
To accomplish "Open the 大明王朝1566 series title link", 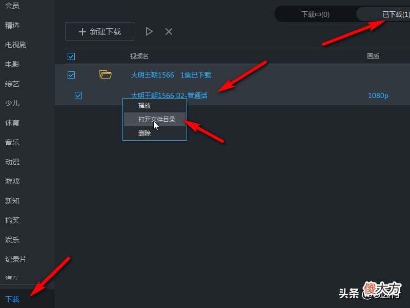I will coord(152,75).
